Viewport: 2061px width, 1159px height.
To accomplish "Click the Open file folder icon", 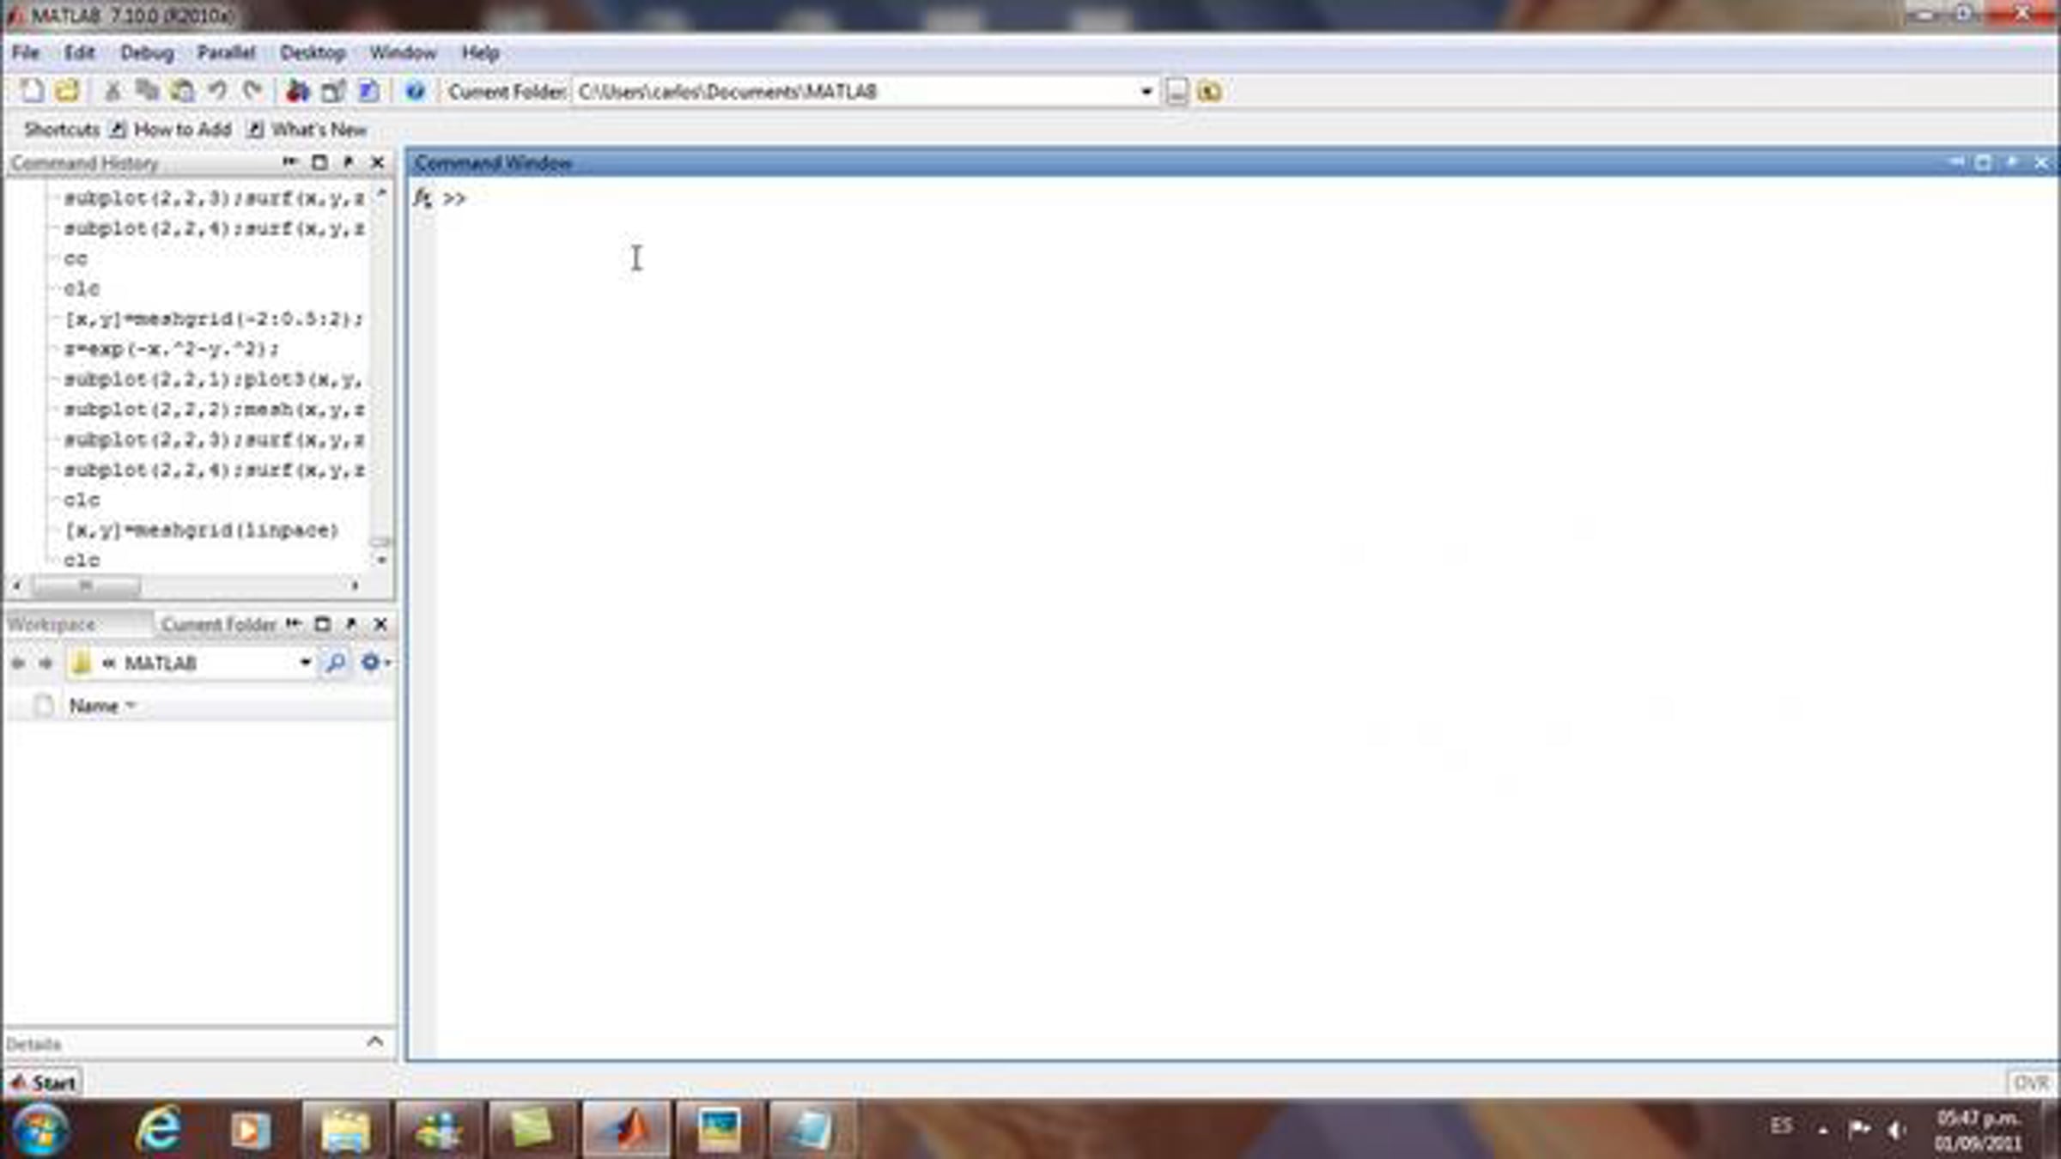I will [67, 91].
